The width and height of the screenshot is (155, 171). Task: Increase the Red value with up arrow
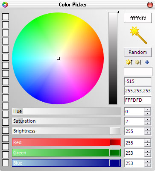pos(147,141)
